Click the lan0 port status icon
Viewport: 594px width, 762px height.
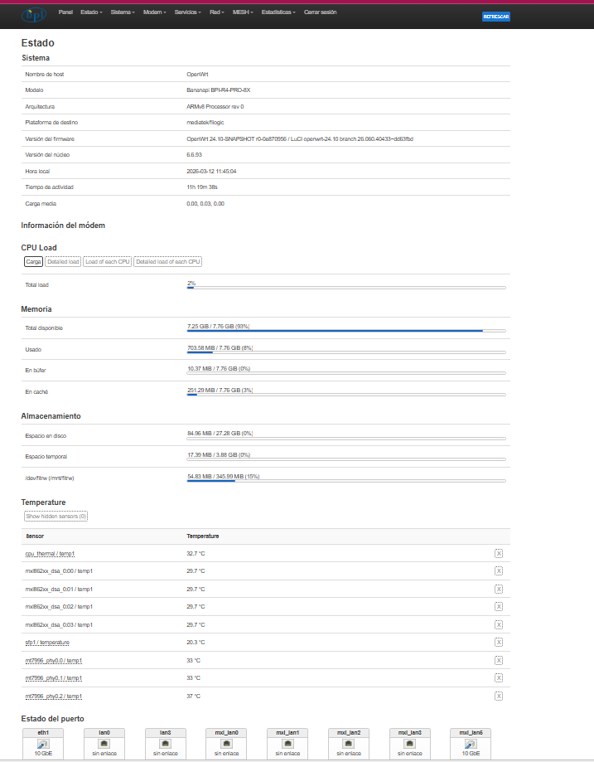tap(104, 744)
